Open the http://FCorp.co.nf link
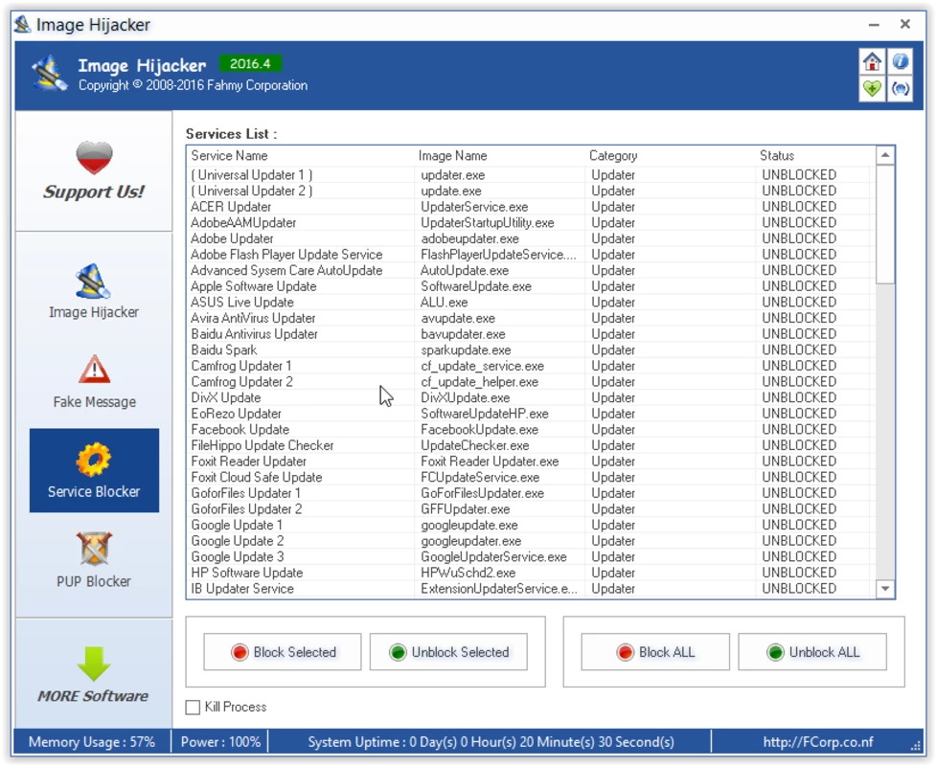Screen dimensions: 936x766 tap(818, 741)
